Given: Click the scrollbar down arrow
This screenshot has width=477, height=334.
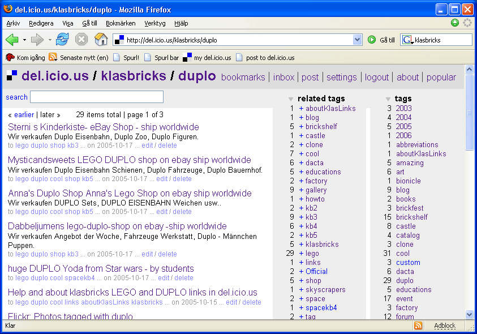Looking at the screenshot, I should click(x=469, y=314).
